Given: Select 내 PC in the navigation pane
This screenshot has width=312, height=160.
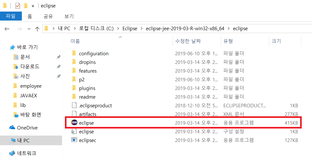Looking at the screenshot, I should pos(31,140).
